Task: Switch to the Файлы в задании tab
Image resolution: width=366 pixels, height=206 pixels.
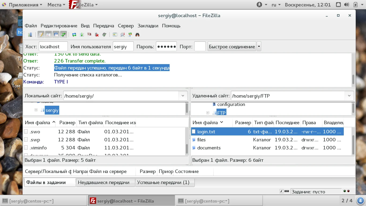Action: click(50, 182)
